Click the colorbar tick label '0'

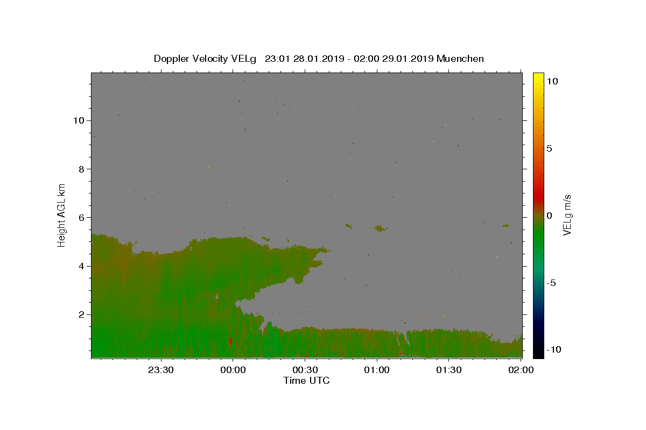[x=549, y=216]
